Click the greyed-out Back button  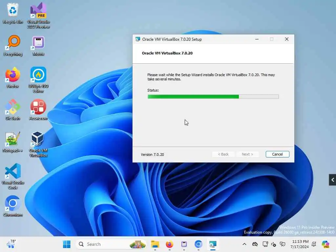pos(223,154)
